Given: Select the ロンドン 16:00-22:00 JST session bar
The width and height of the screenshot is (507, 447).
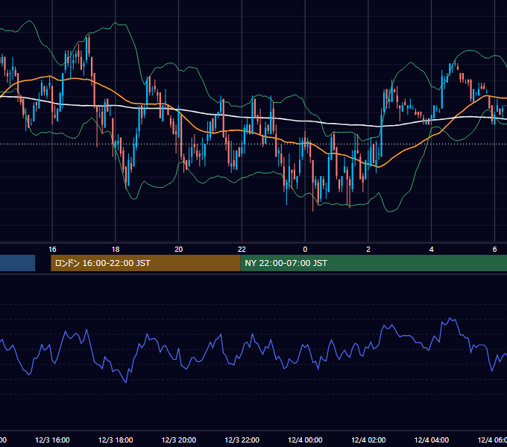Looking at the screenshot, I should click(x=145, y=263).
